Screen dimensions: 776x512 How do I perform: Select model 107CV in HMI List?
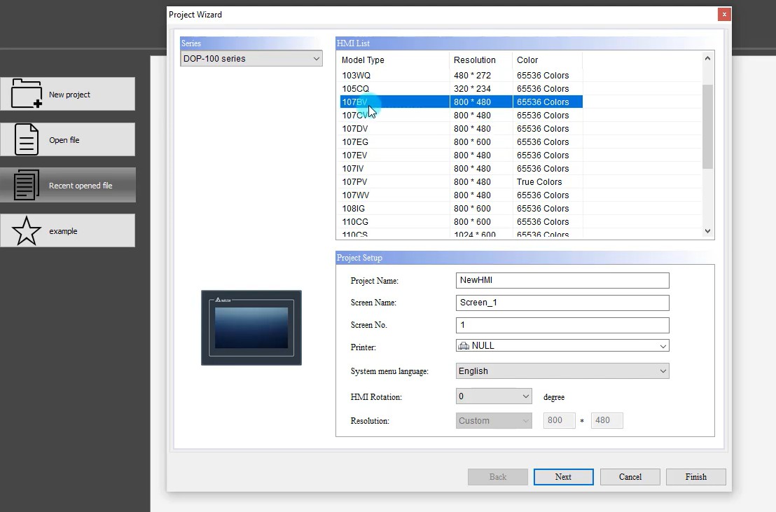[x=462, y=116]
